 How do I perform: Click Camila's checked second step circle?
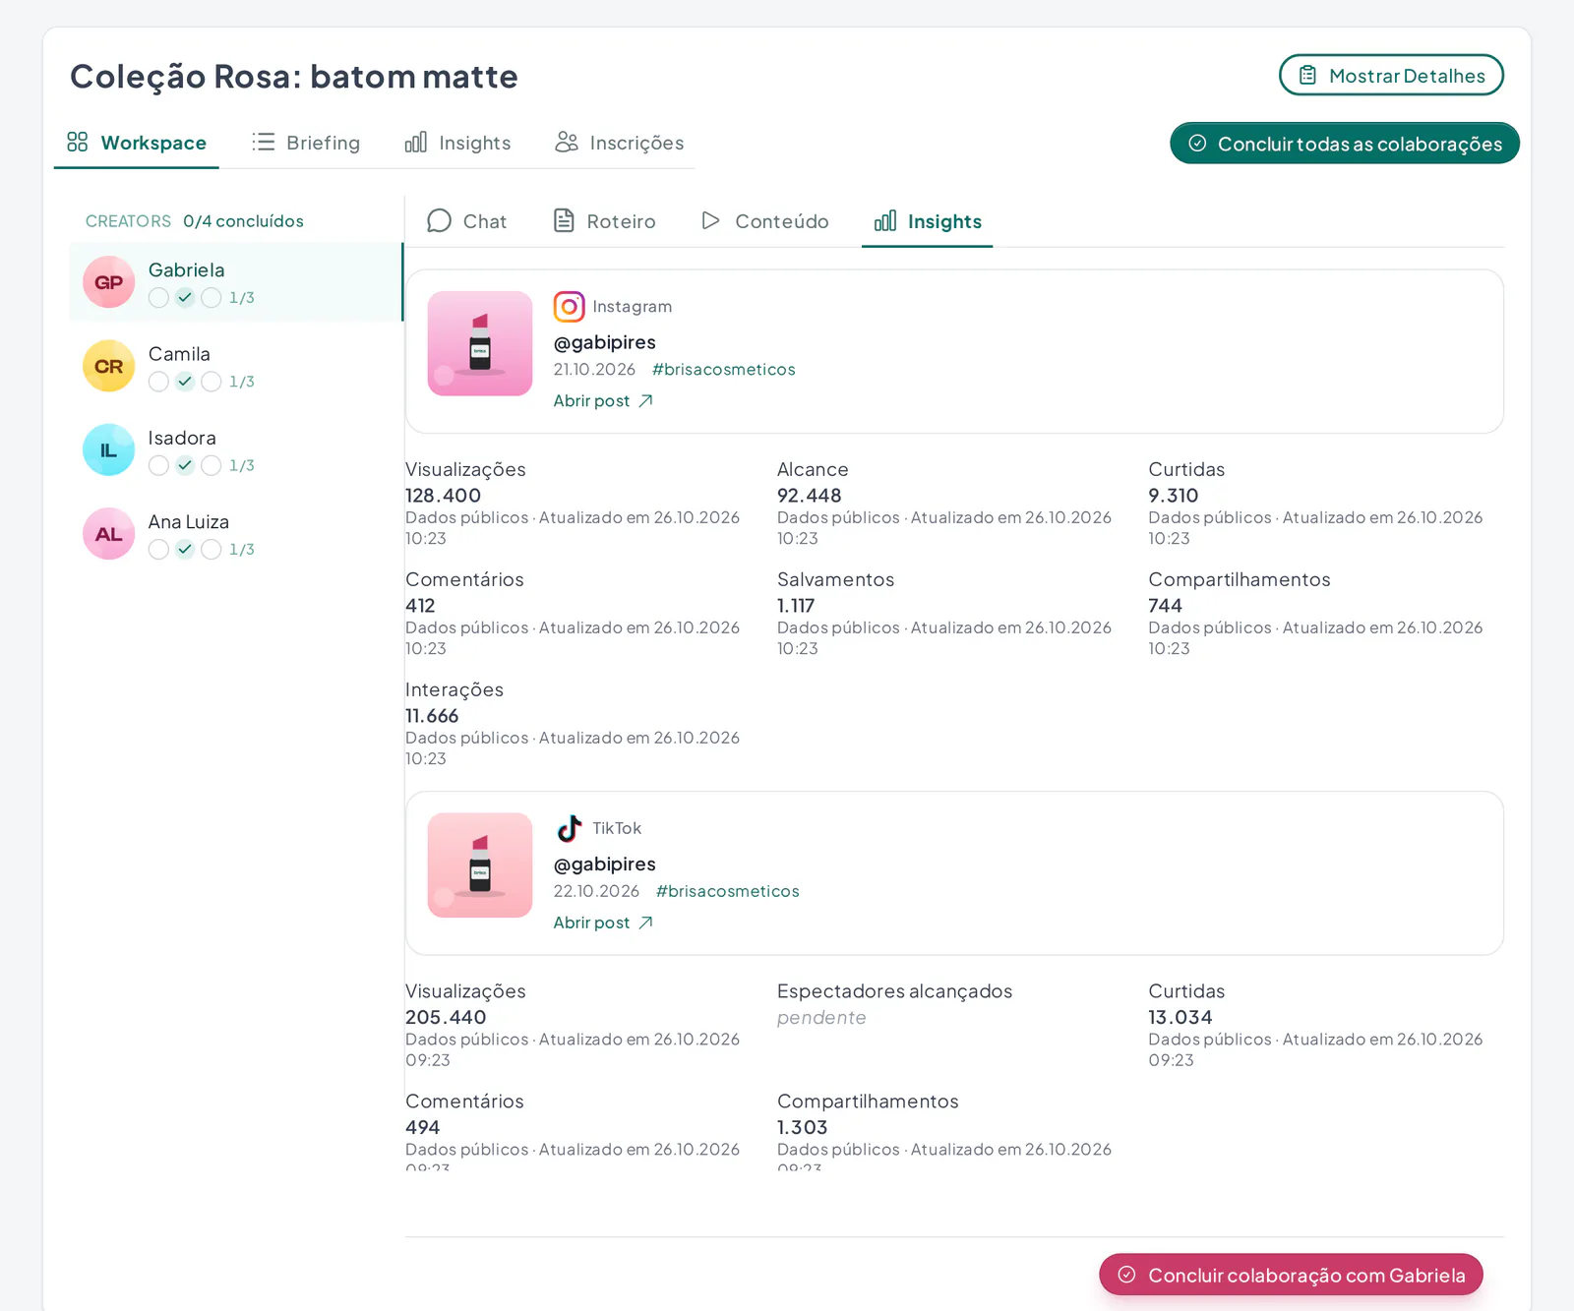pyautogui.click(x=185, y=382)
